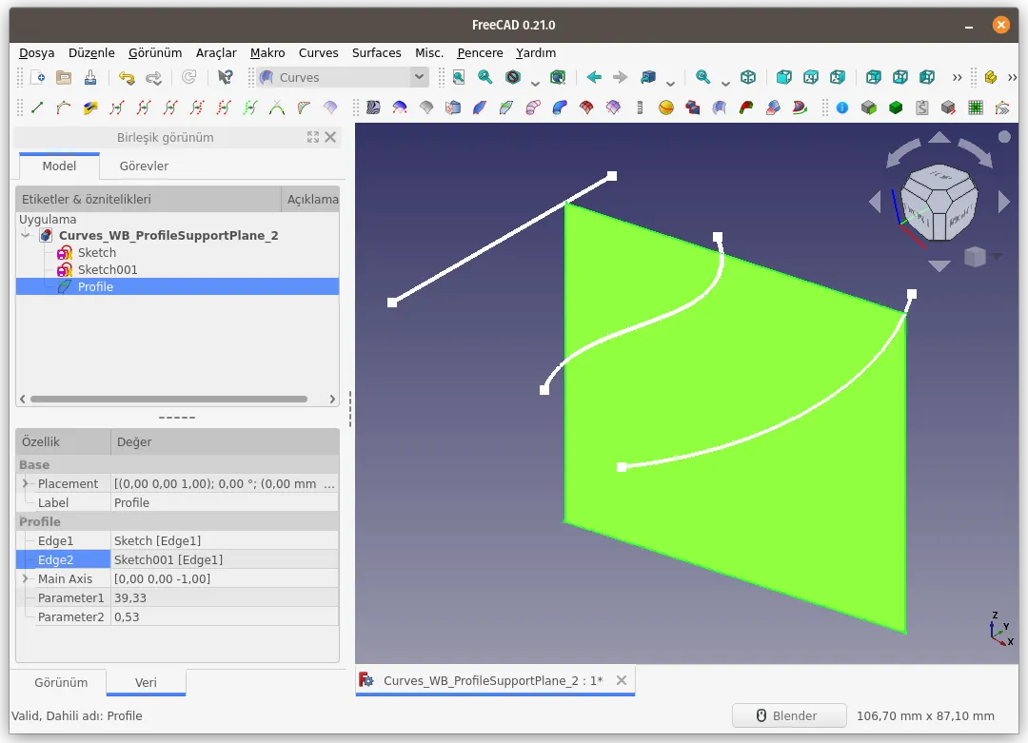Select Sketch in the model tree
Screen dimensions: 1028x743
coord(97,253)
